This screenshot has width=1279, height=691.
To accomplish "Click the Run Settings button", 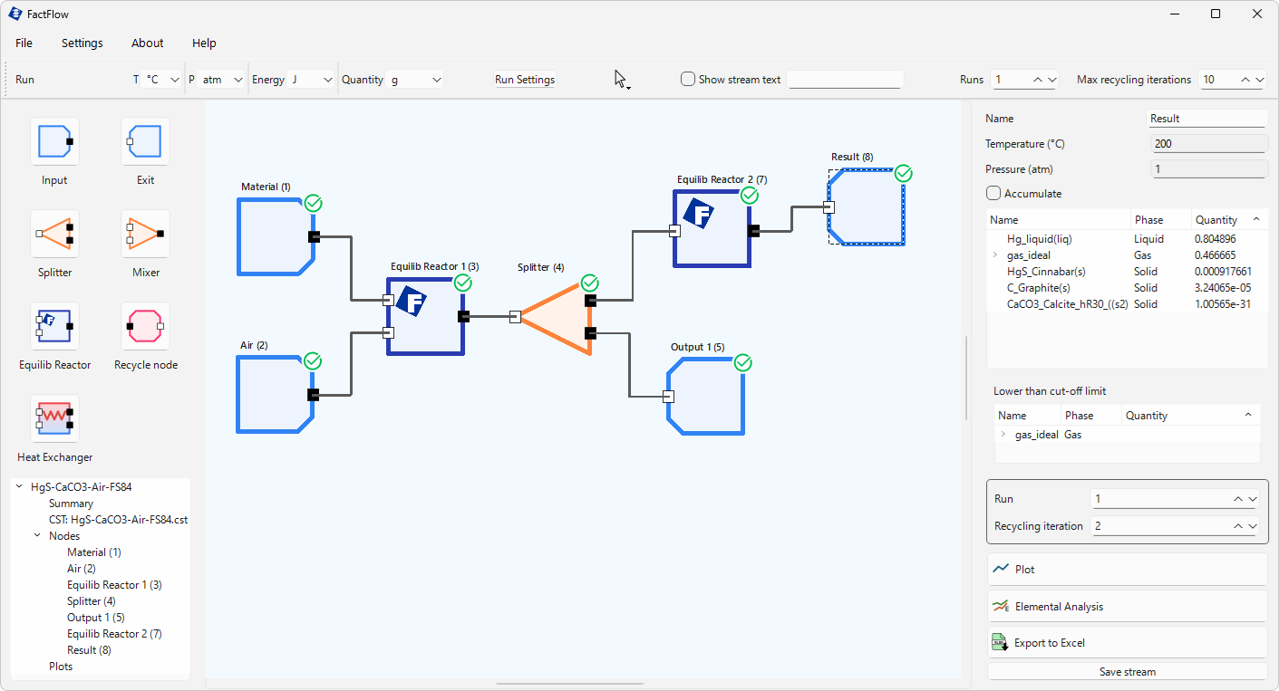I will pos(525,80).
